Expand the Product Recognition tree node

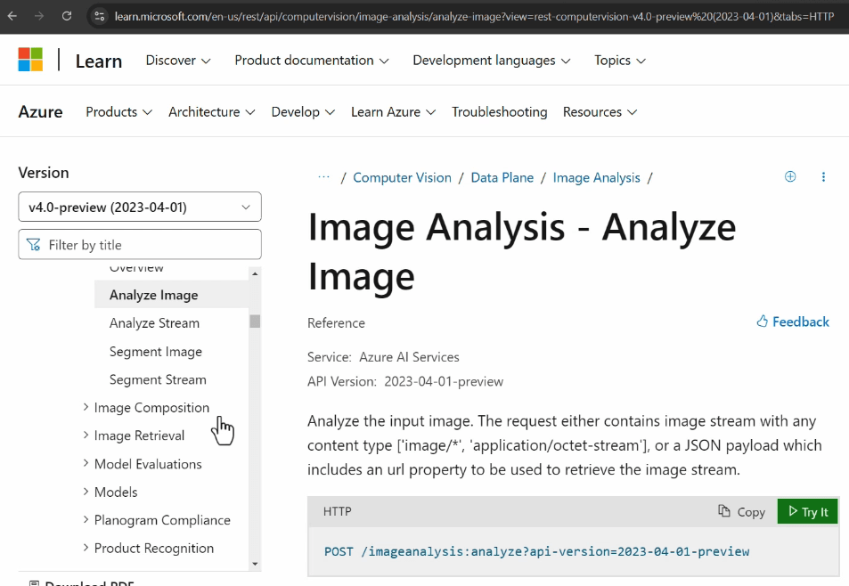[x=86, y=548]
